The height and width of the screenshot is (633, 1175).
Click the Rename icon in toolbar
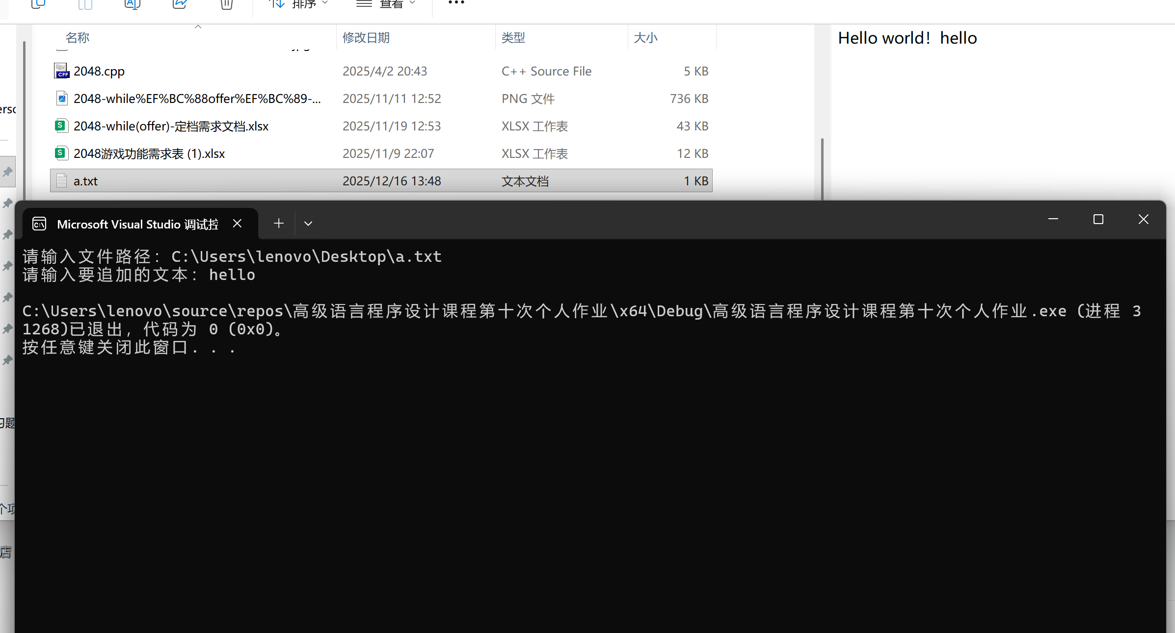point(132,4)
